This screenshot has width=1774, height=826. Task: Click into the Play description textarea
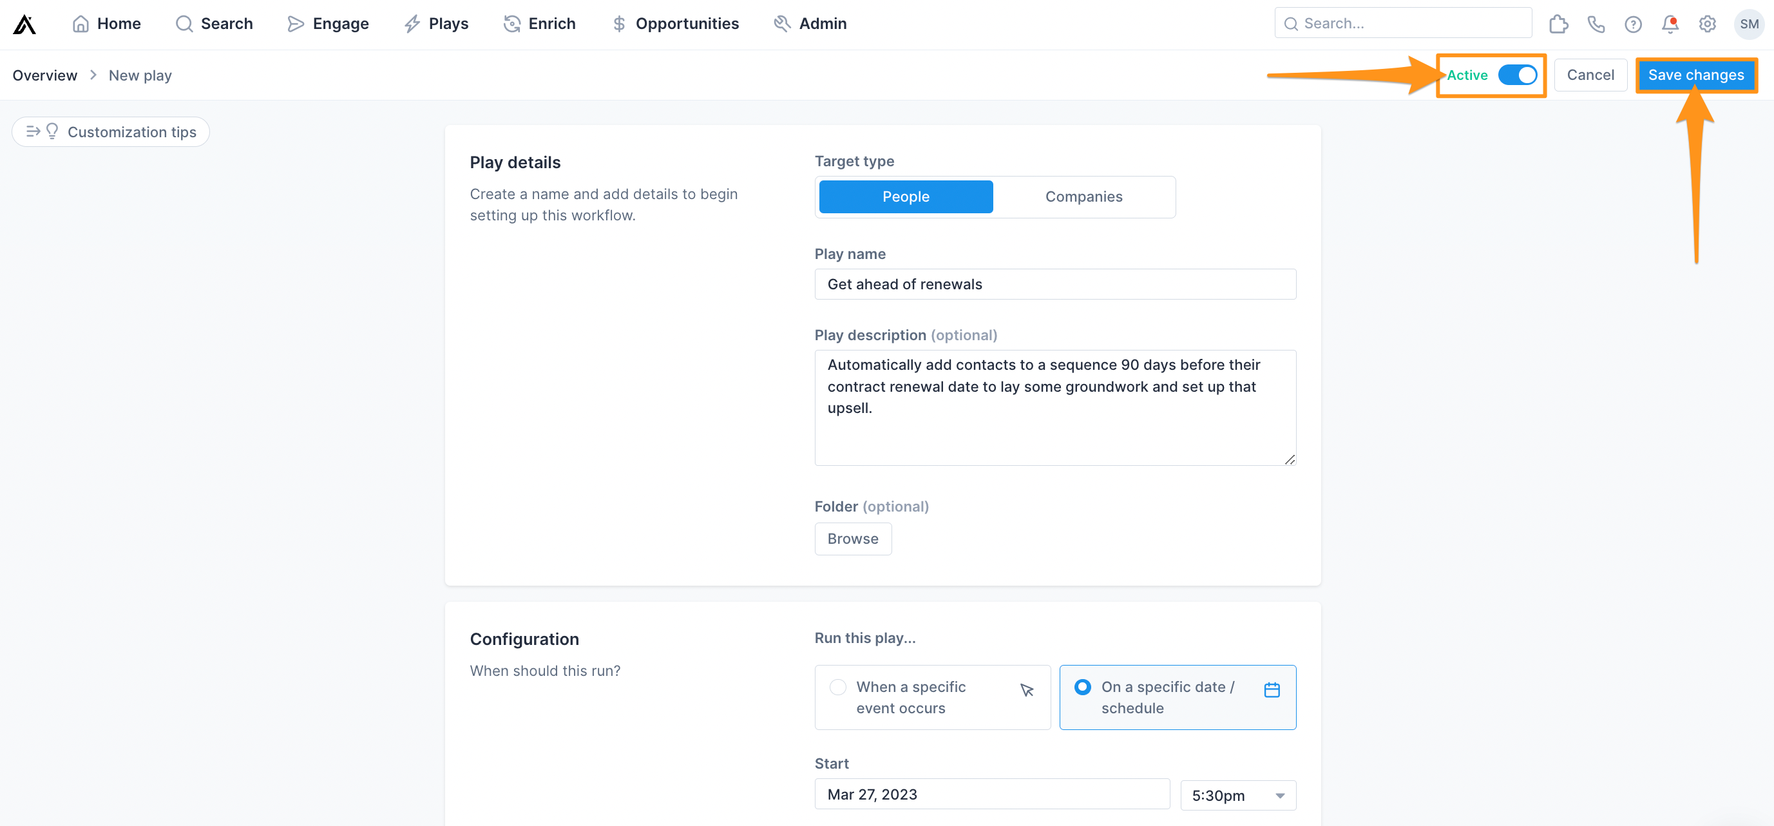click(1055, 408)
